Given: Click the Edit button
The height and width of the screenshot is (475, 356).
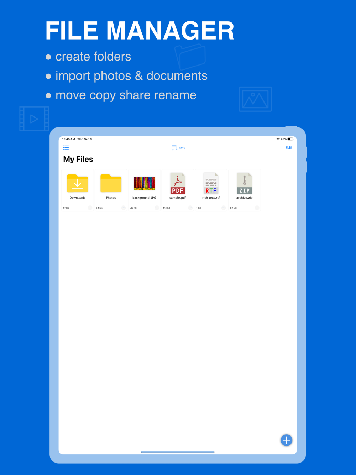Looking at the screenshot, I should [289, 148].
